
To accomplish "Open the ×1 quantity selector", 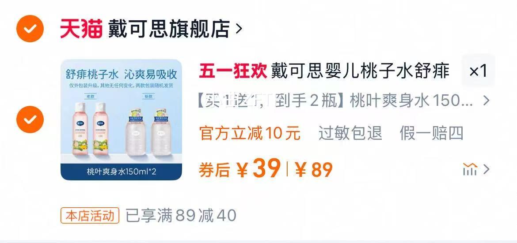I will (x=478, y=71).
